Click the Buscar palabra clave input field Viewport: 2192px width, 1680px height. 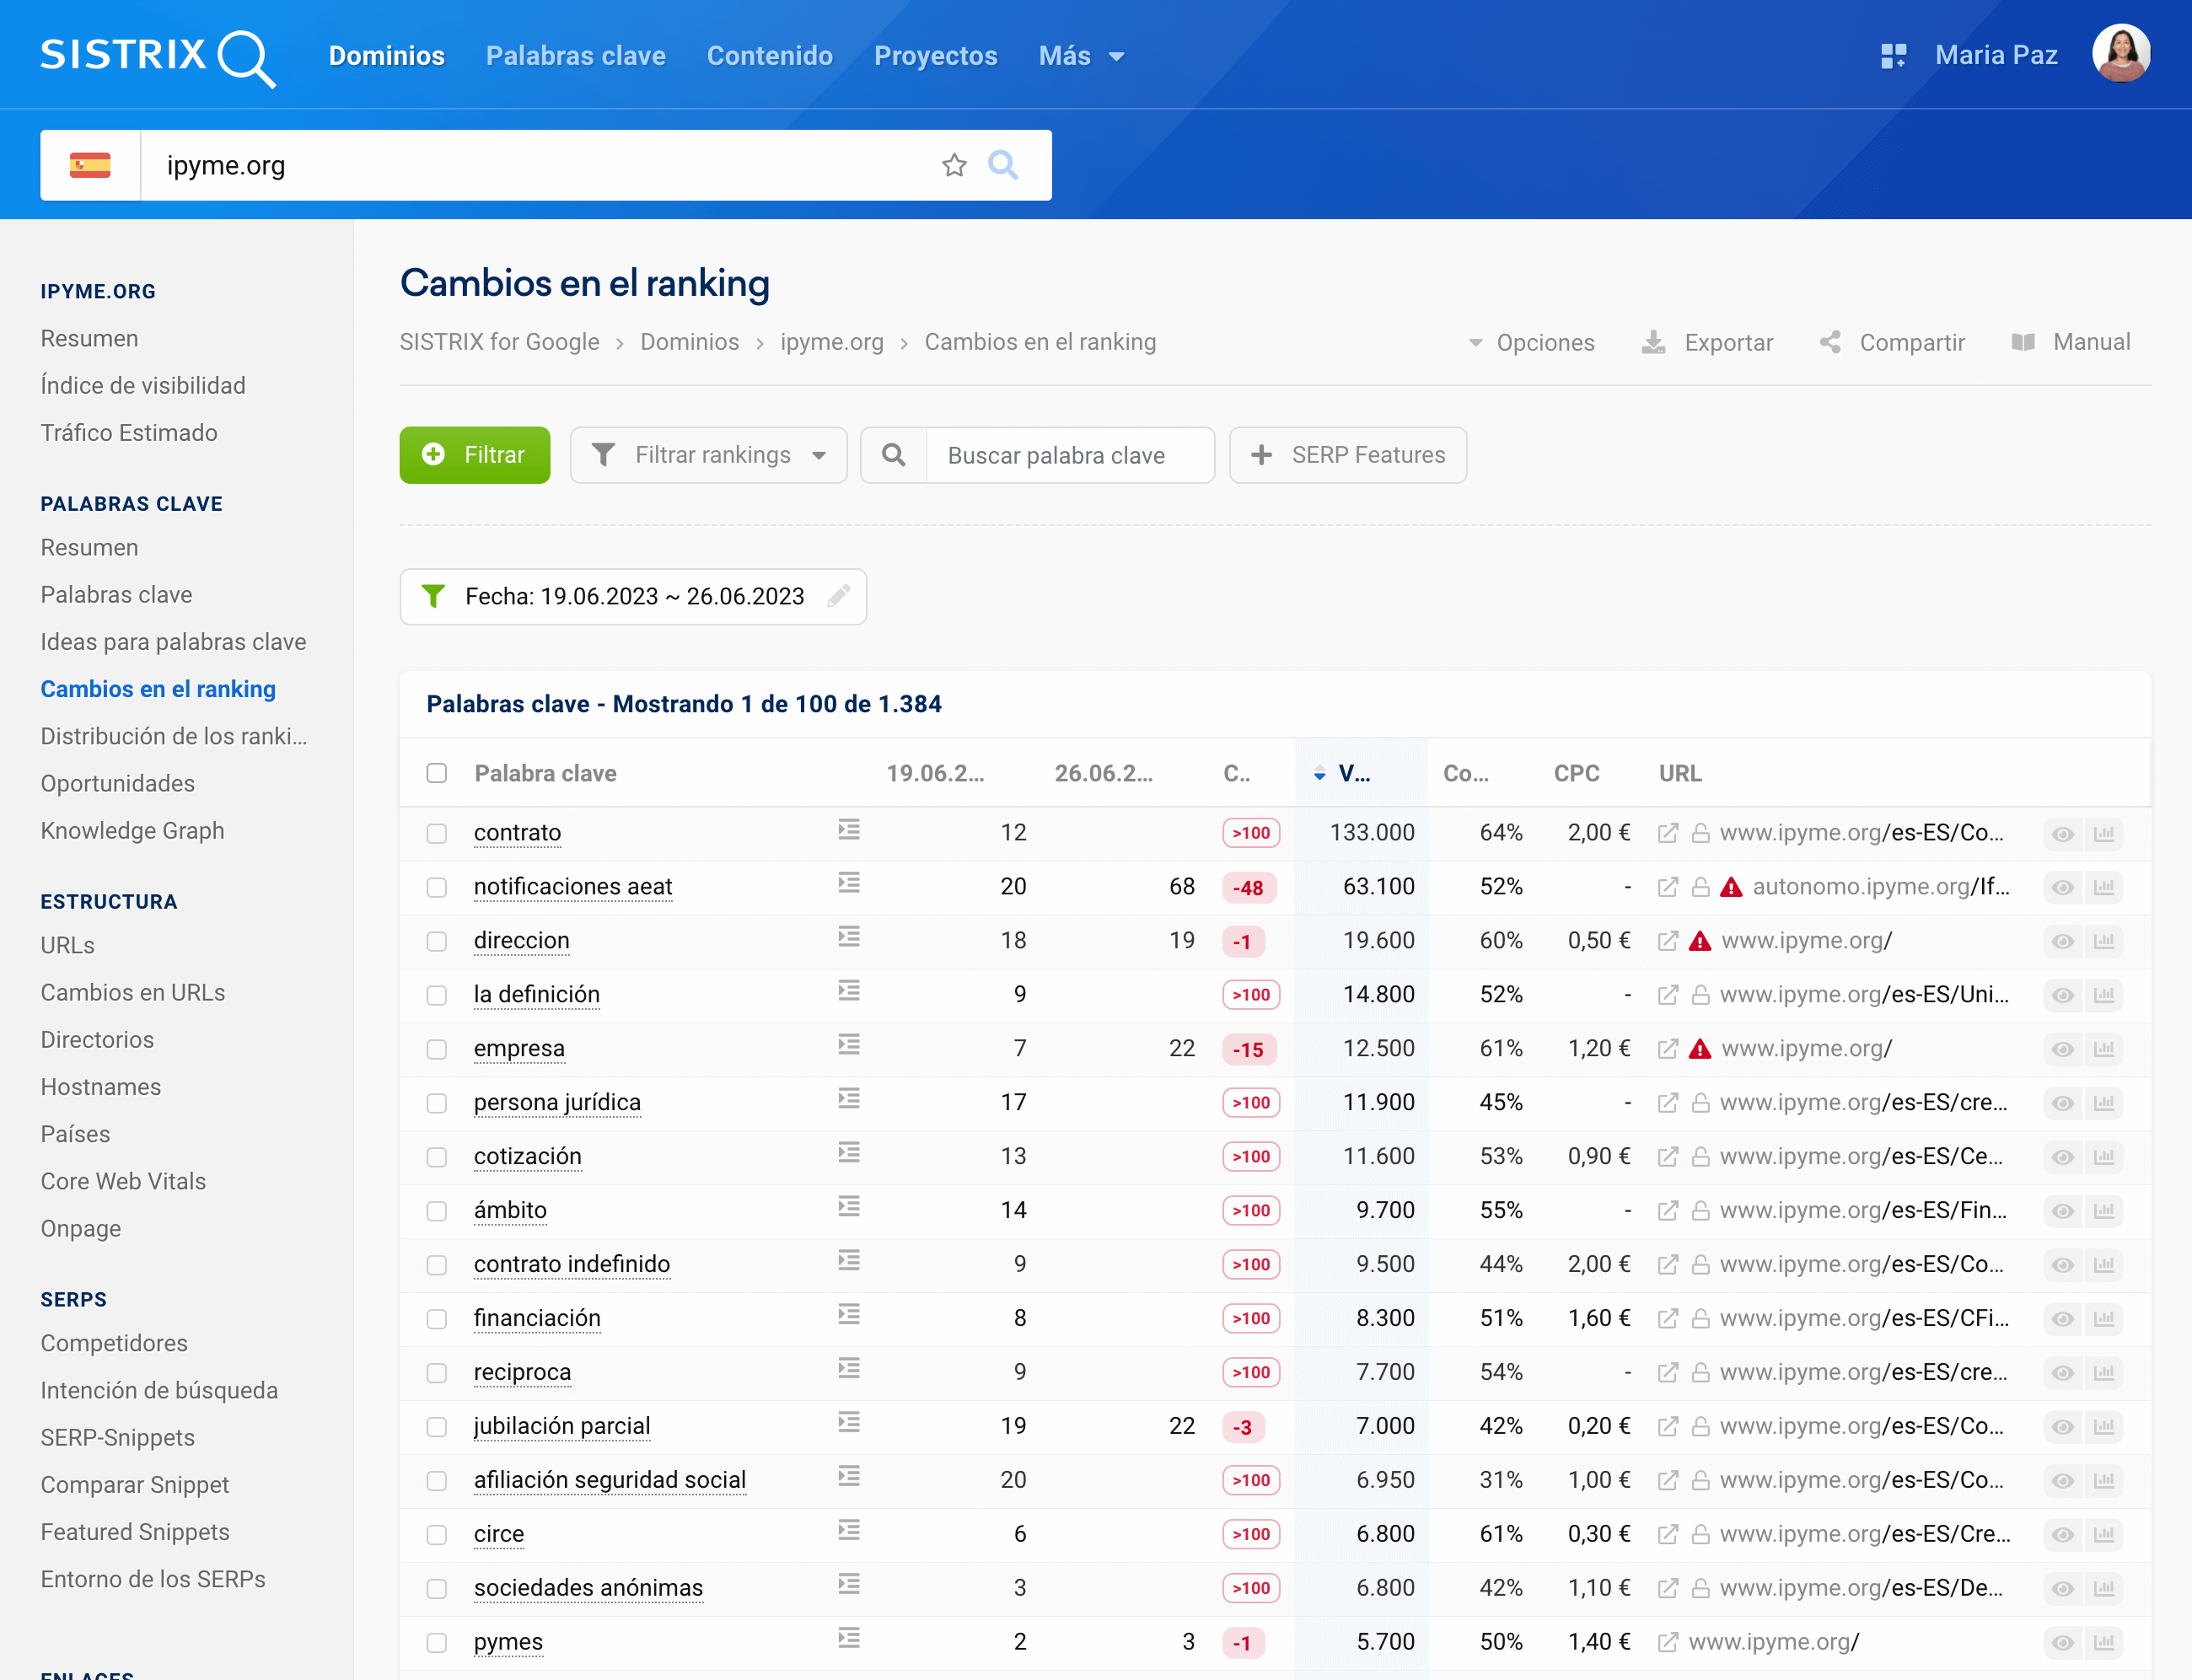click(x=1068, y=455)
